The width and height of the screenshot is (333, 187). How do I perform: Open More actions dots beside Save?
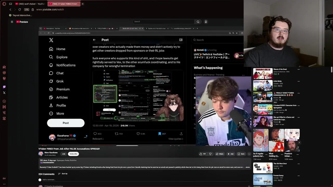(249, 154)
